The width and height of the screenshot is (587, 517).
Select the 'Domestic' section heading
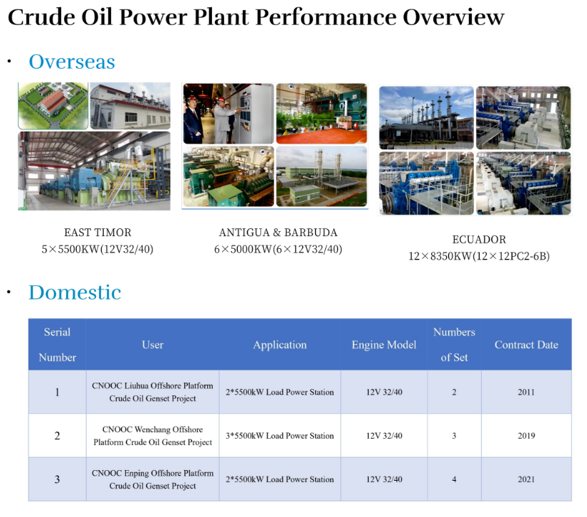75,292
